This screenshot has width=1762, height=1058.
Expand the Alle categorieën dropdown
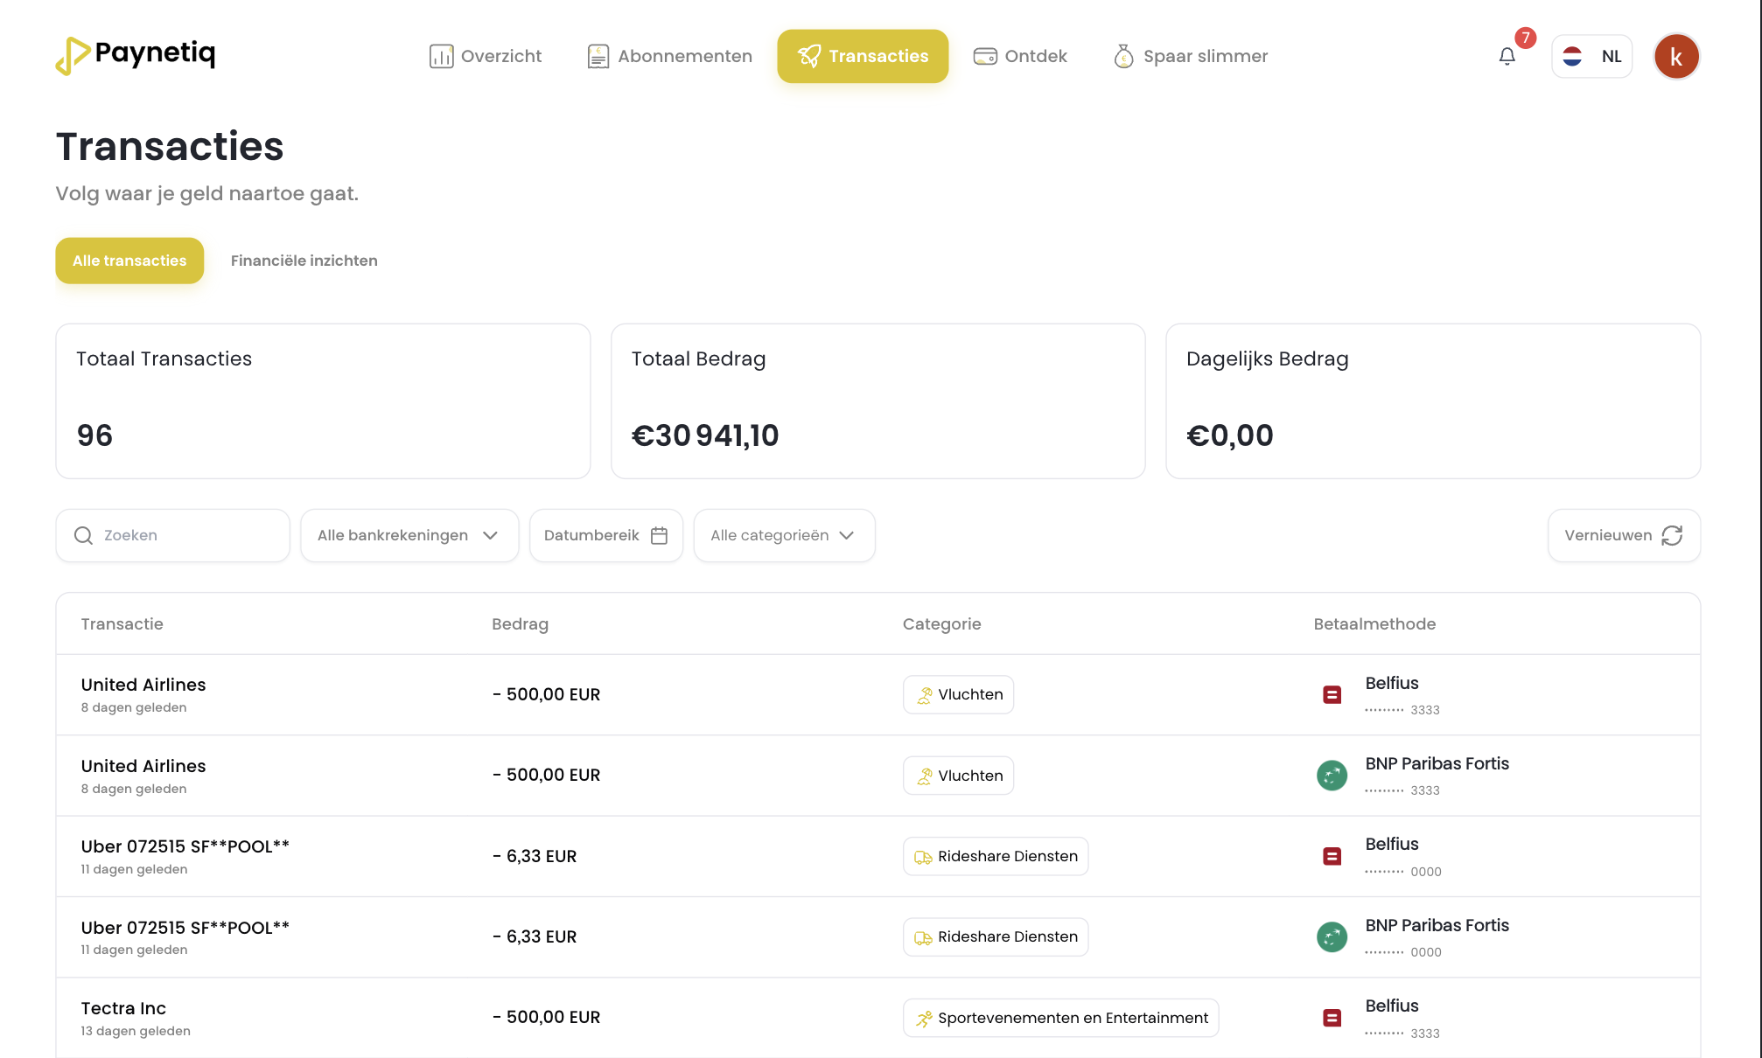tap(783, 535)
